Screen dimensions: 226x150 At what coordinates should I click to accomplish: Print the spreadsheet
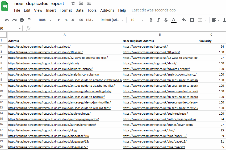click(x=22, y=20)
